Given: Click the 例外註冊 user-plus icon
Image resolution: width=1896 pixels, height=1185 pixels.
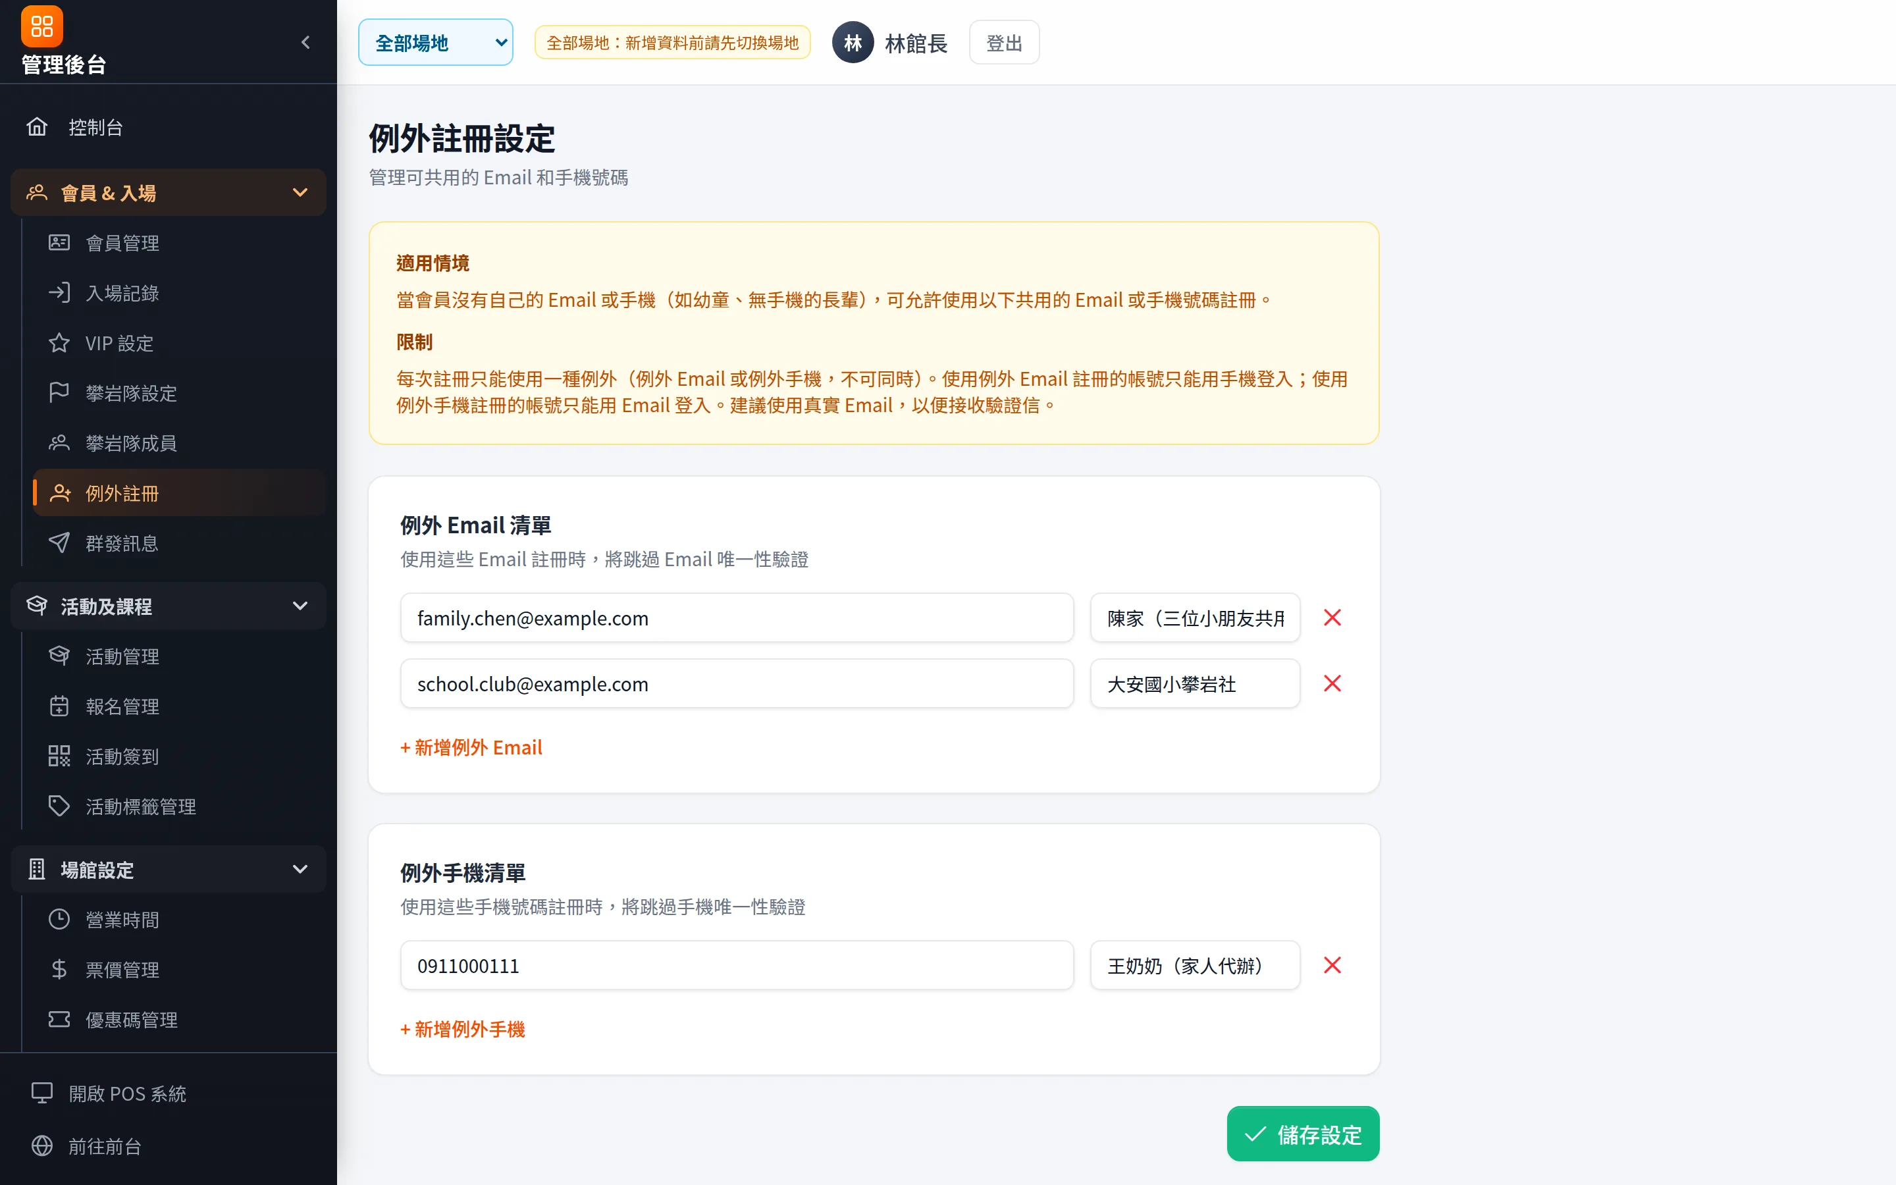Looking at the screenshot, I should tap(61, 493).
